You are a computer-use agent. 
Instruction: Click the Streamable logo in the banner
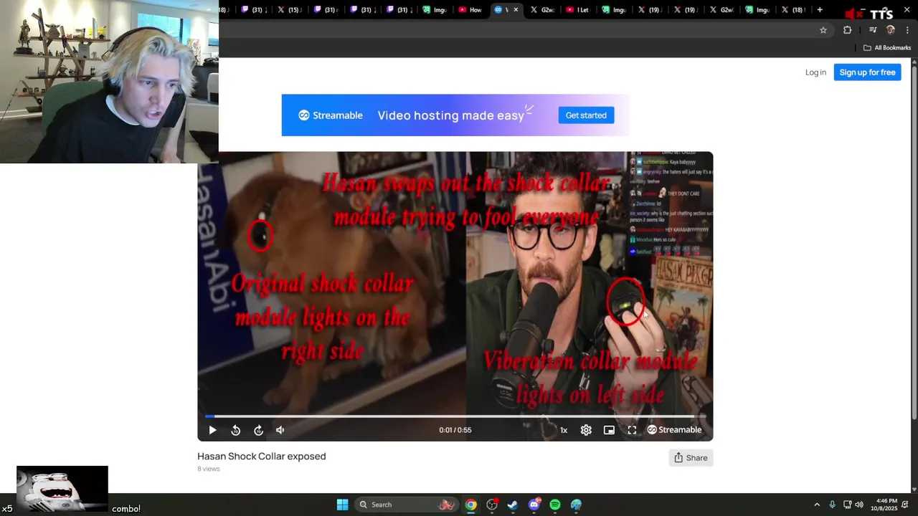(331, 115)
